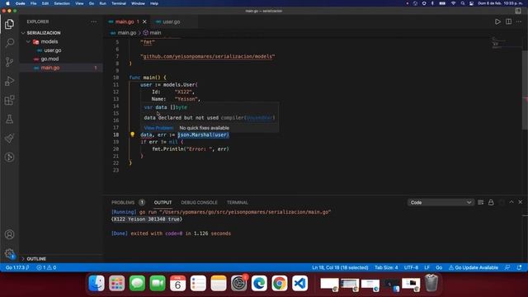Open the output channel dropdown showing Code

tap(441, 202)
